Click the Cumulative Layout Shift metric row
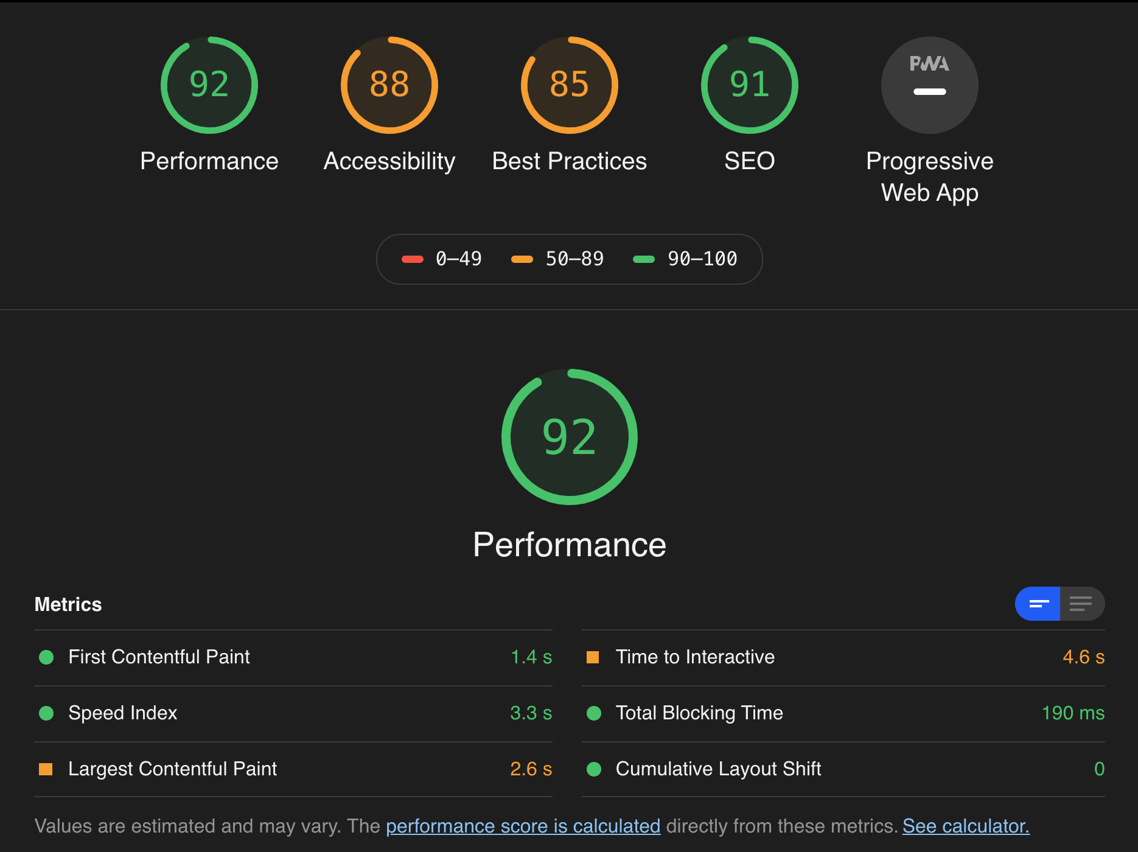 (x=843, y=769)
